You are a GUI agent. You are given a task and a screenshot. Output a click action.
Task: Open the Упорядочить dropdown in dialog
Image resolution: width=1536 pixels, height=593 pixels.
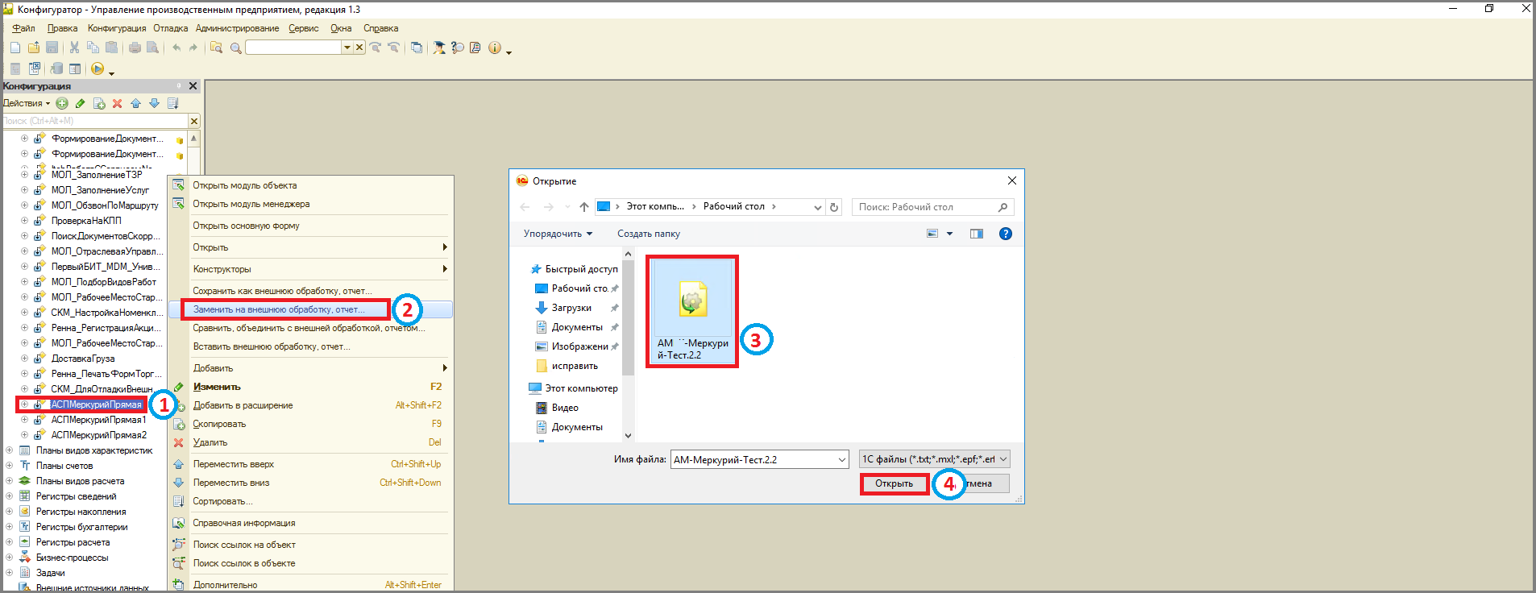tap(558, 234)
